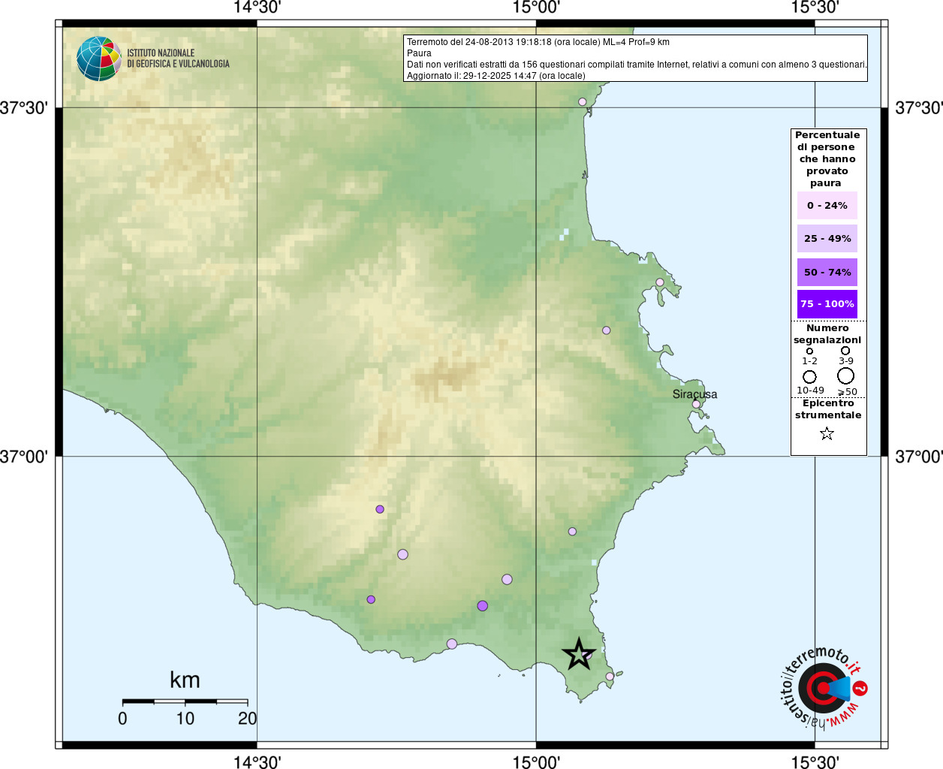Viewport: 943px width, 769px height.
Task: Click the 'Epicentro strumentale' legend heading
Action: point(828,409)
